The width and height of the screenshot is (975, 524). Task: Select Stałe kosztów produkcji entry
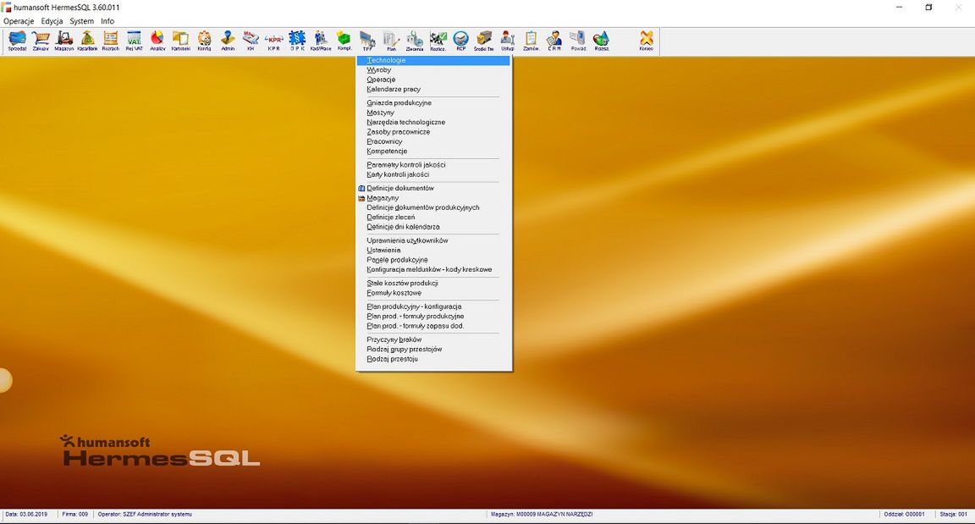coord(433,284)
